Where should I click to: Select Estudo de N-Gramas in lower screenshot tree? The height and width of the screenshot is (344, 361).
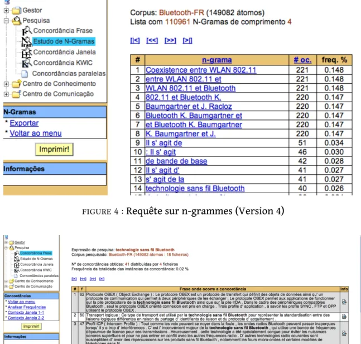[x=36, y=259]
